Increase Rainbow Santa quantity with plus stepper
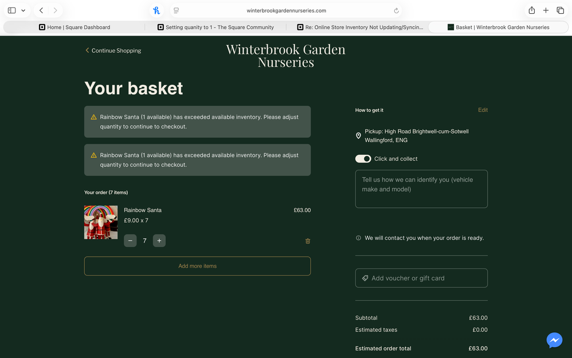This screenshot has width=572, height=358. tap(159, 240)
